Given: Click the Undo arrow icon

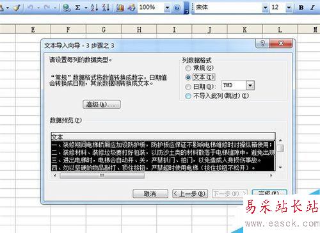Looking at the screenshot, I should coord(30,8).
